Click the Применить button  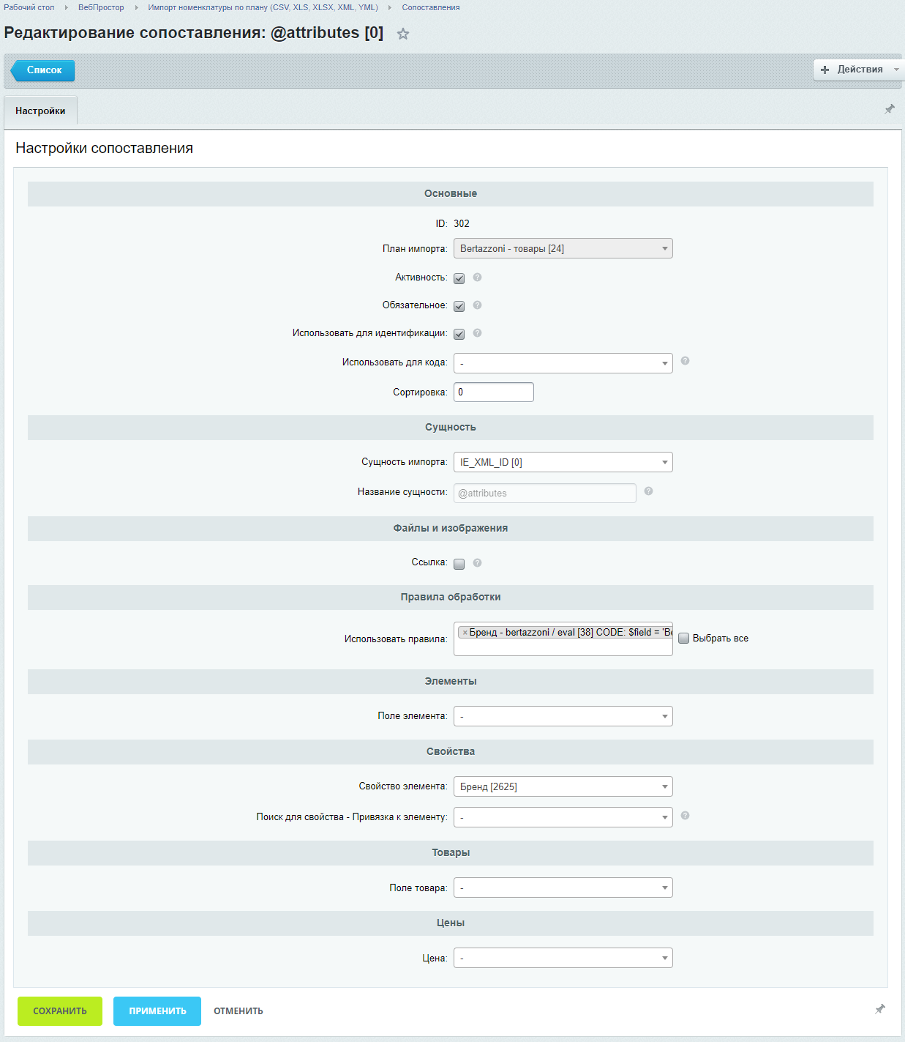[157, 1011]
